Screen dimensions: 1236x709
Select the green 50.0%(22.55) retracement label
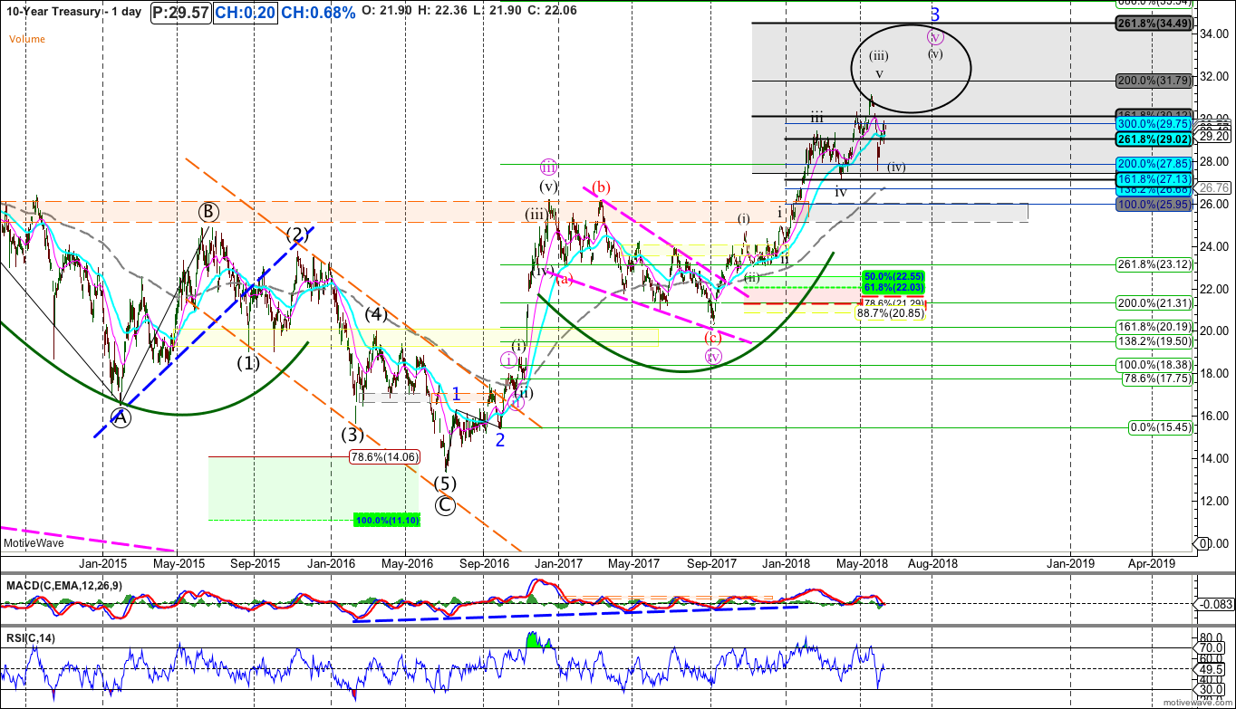coord(892,275)
